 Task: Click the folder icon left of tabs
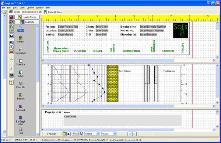(4, 12)
